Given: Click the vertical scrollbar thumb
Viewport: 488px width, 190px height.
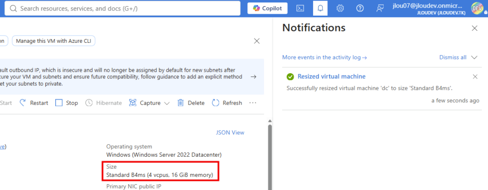Looking at the screenshot, I should point(270,157).
